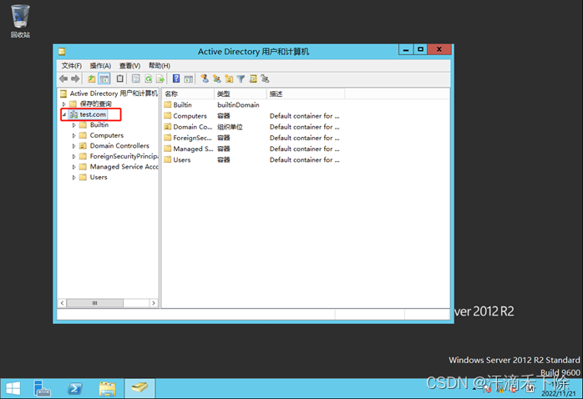Screen dimensions: 583x399
Task: Open the 查看(V) menu
Action: (x=129, y=66)
